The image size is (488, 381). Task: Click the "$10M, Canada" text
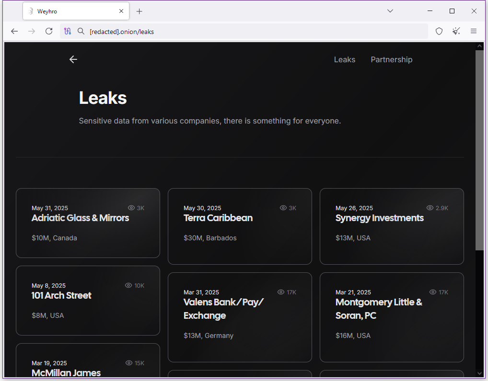pyautogui.click(x=54, y=238)
